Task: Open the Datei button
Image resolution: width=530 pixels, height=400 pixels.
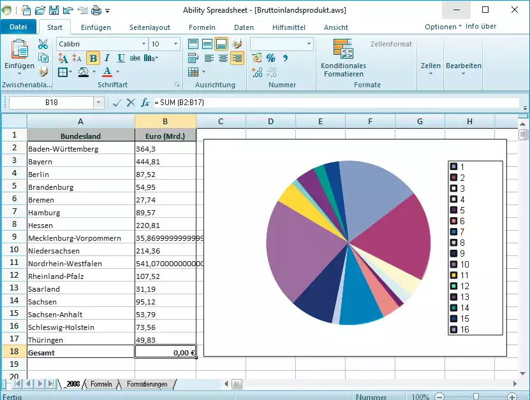Action: (x=18, y=27)
